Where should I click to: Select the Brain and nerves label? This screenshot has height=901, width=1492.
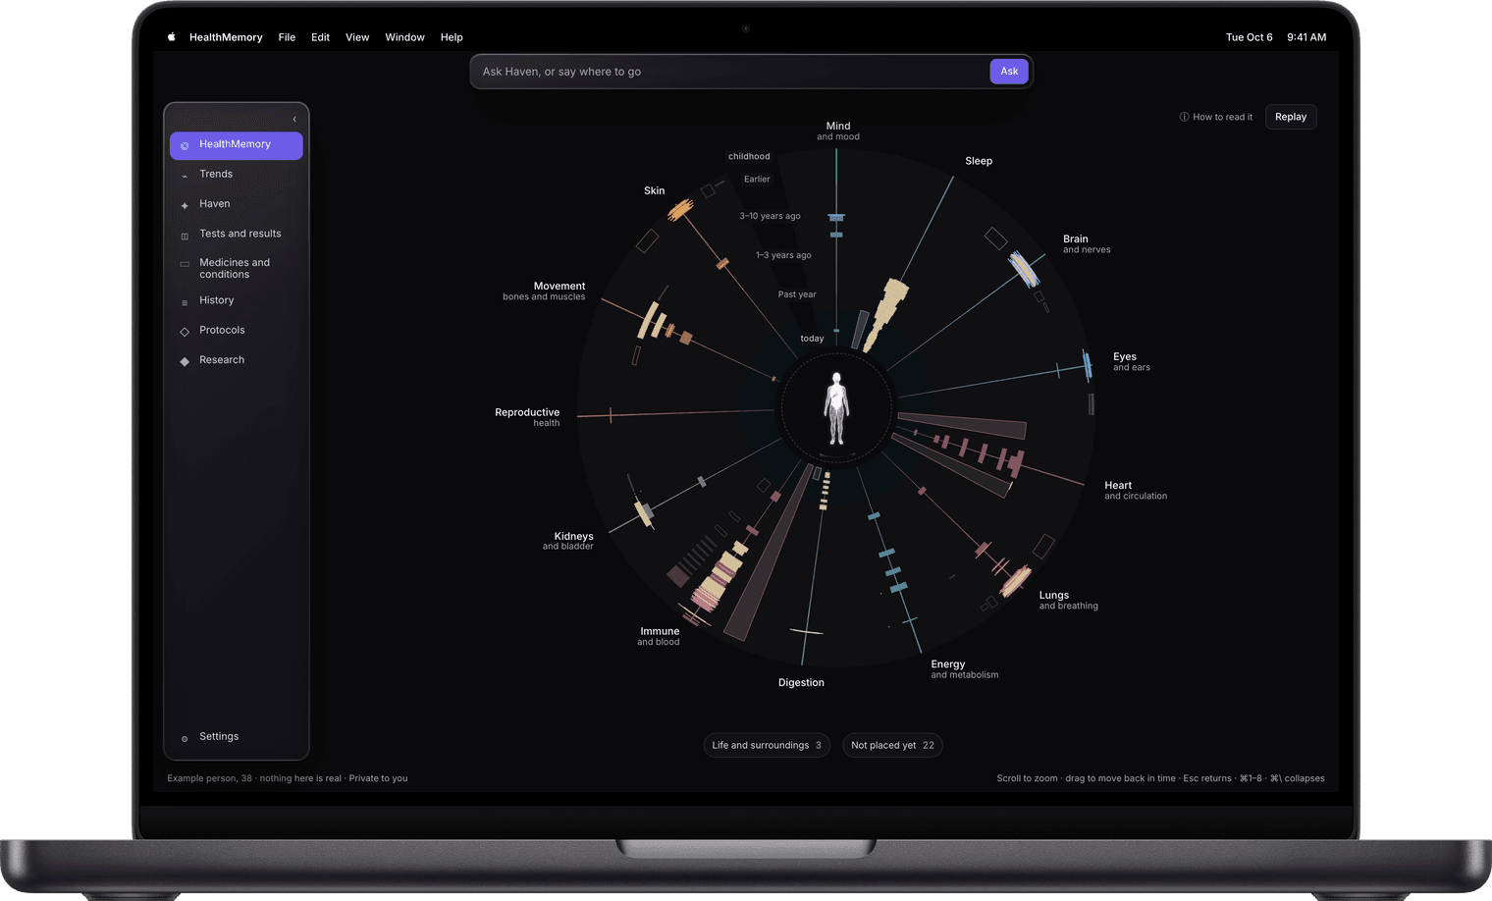click(x=1087, y=243)
